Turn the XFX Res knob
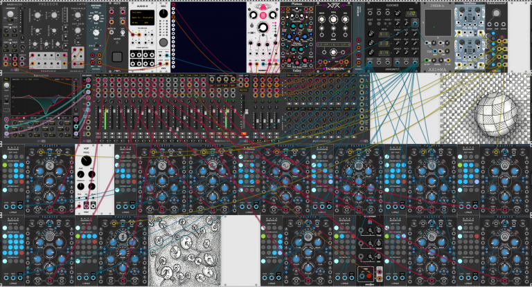Image resolution: width=532 pixels, height=287 pixels. tap(345, 20)
